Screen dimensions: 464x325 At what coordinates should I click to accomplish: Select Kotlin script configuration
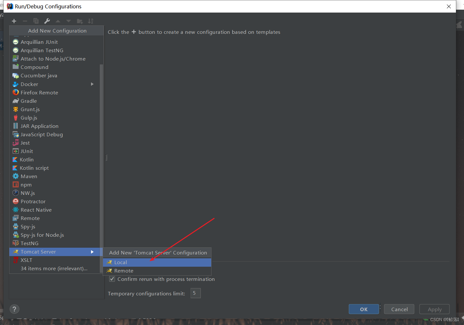55,168
